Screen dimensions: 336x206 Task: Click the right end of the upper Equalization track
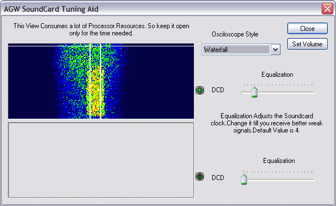point(313,93)
